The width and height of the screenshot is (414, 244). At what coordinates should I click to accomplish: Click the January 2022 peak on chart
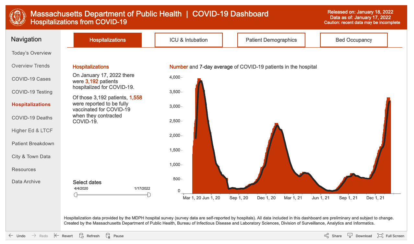coord(388,99)
